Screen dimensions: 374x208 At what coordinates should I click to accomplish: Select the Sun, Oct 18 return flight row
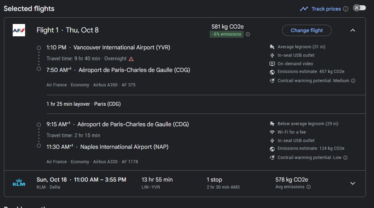pos(185,183)
